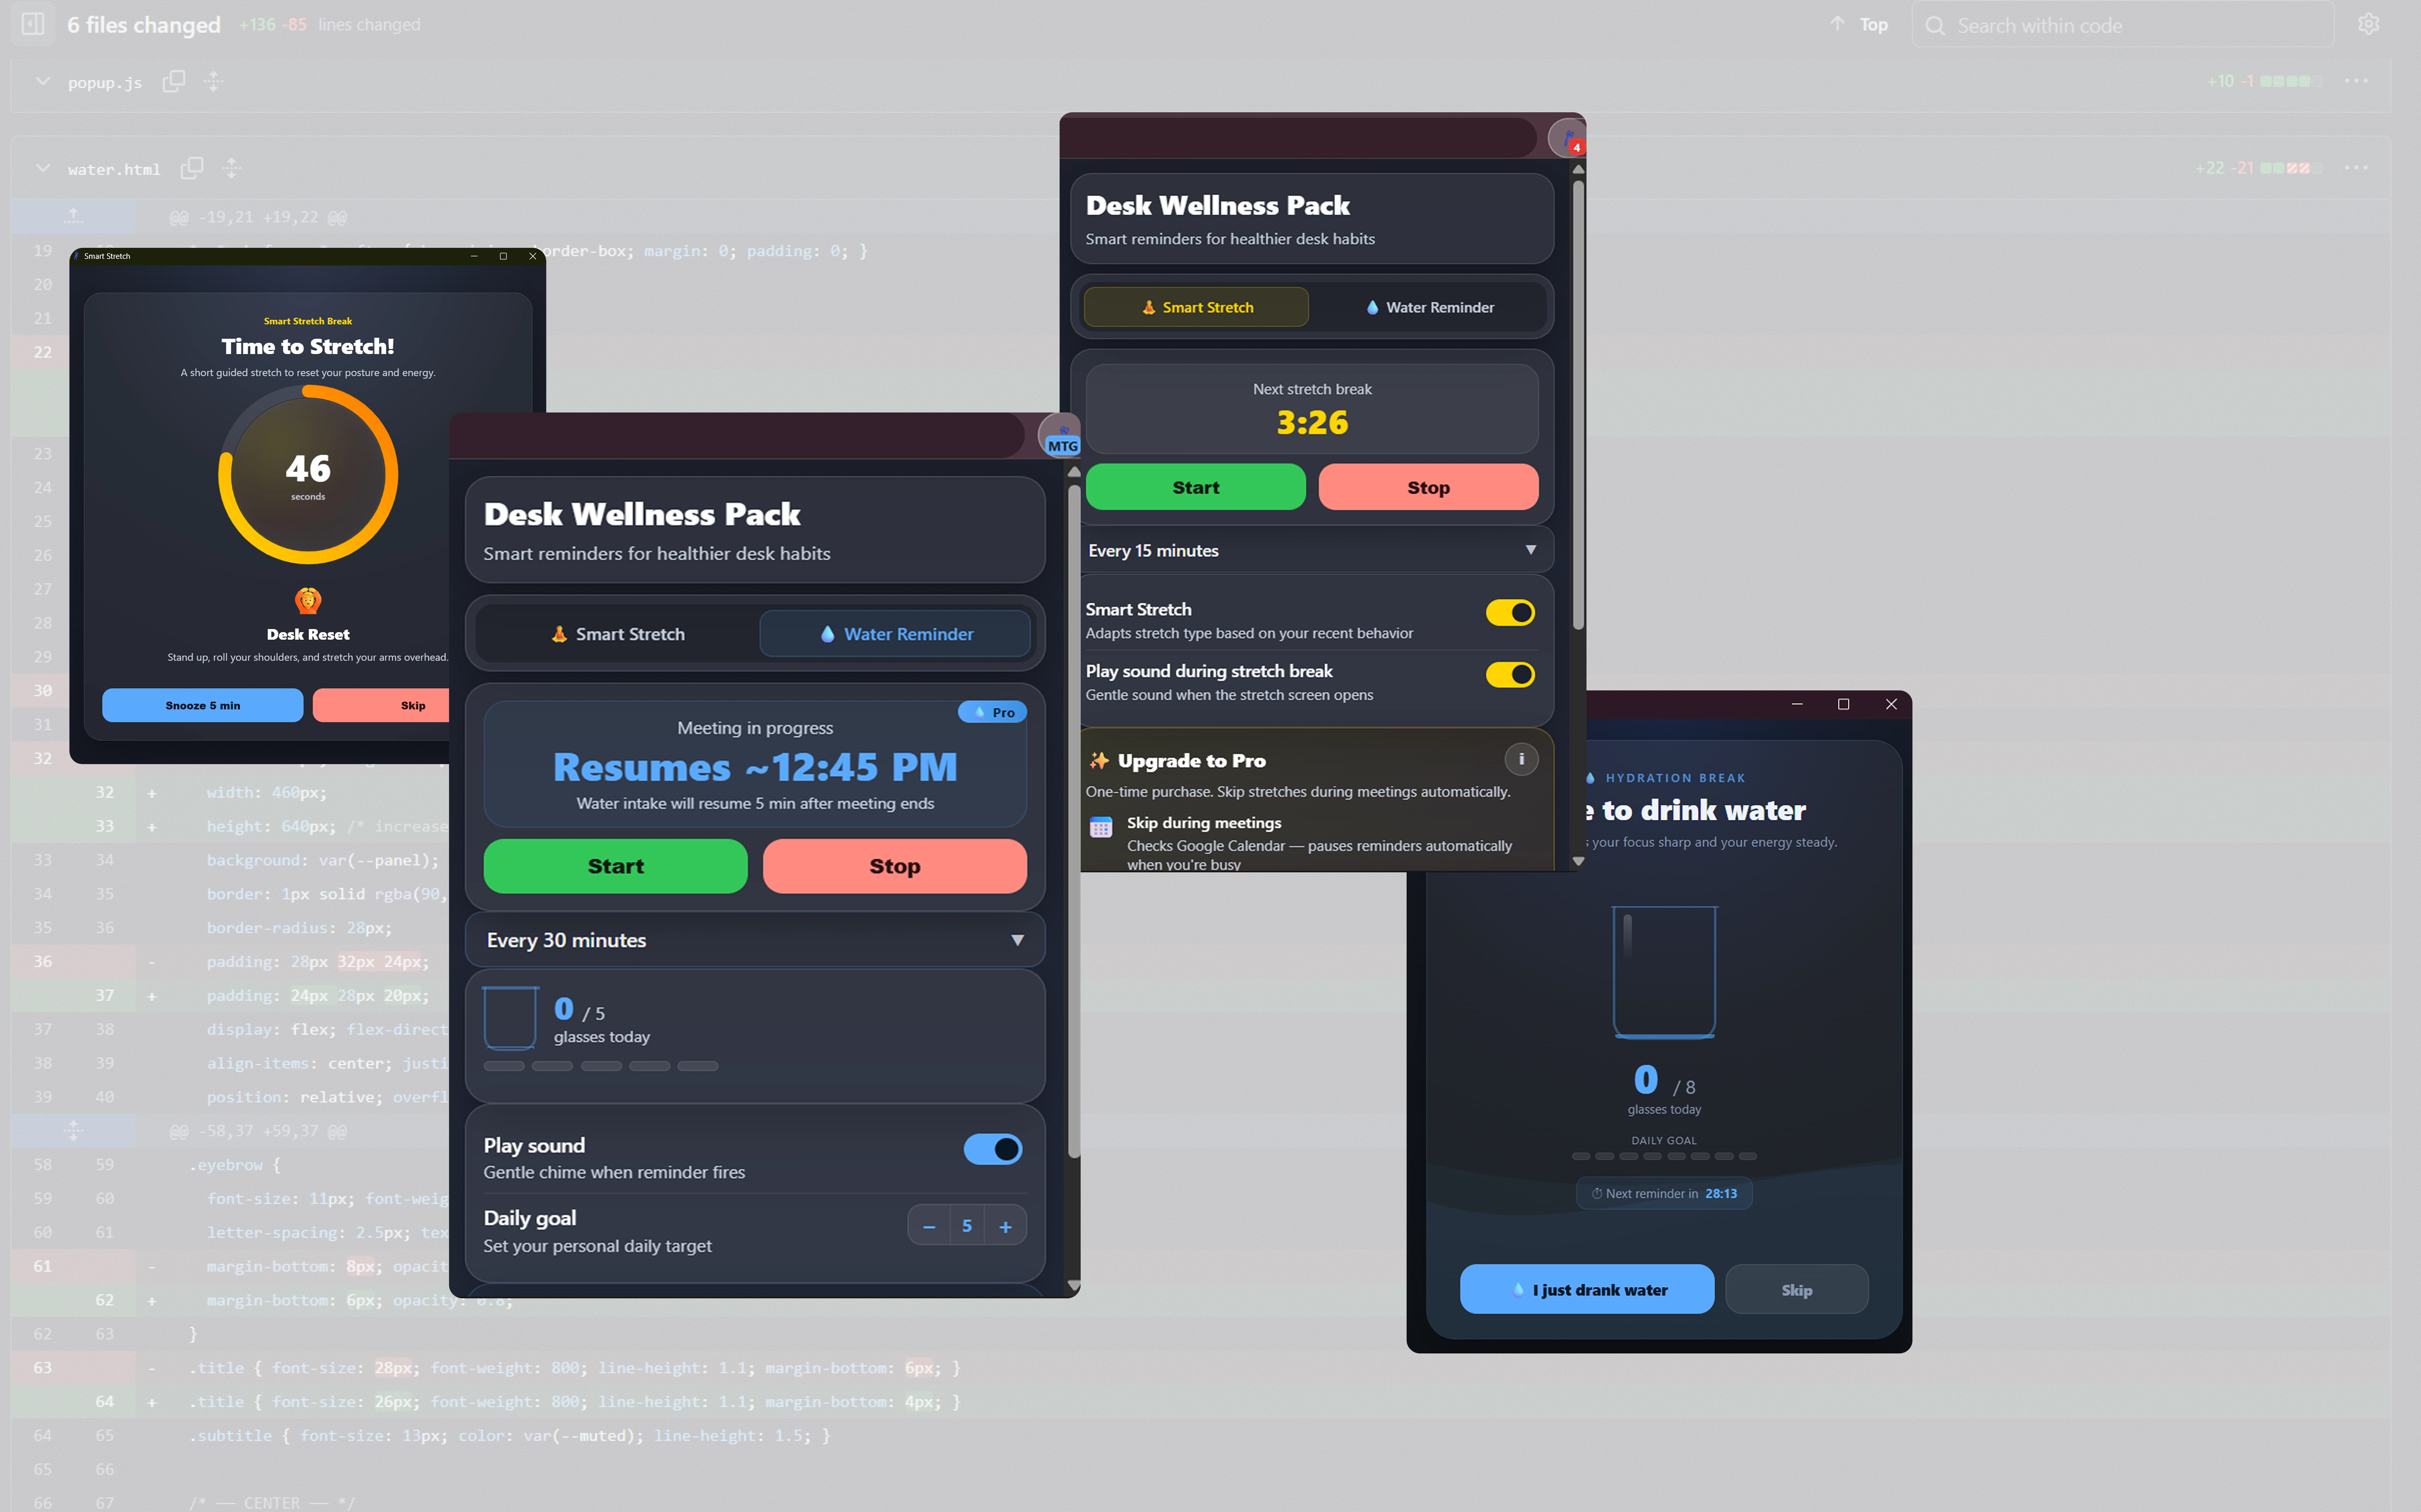Toggle the Play sound gentle chime switch
This screenshot has height=1512, width=2421.
(x=992, y=1149)
